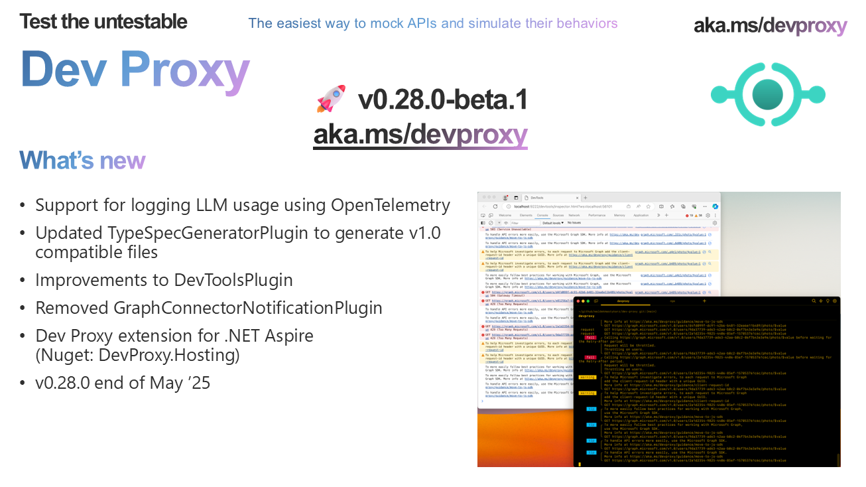This screenshot has width=866, height=487.
Task: Click the rocket emoji beside v0.28.0-beta.1
Action: (x=332, y=98)
